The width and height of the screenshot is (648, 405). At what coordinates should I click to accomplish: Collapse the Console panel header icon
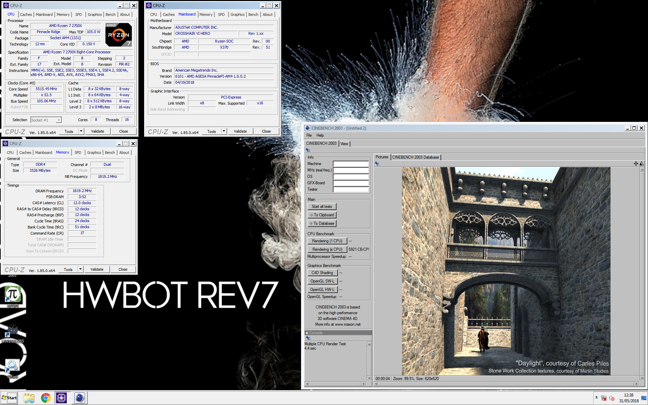[x=307, y=333]
